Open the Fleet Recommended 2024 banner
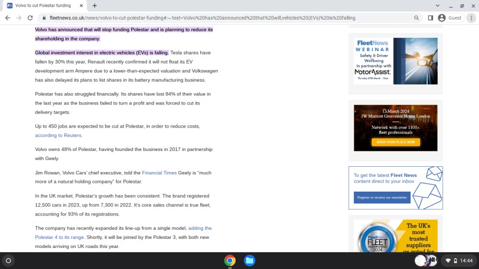Viewport: 479px width, 269px height. [x=396, y=236]
